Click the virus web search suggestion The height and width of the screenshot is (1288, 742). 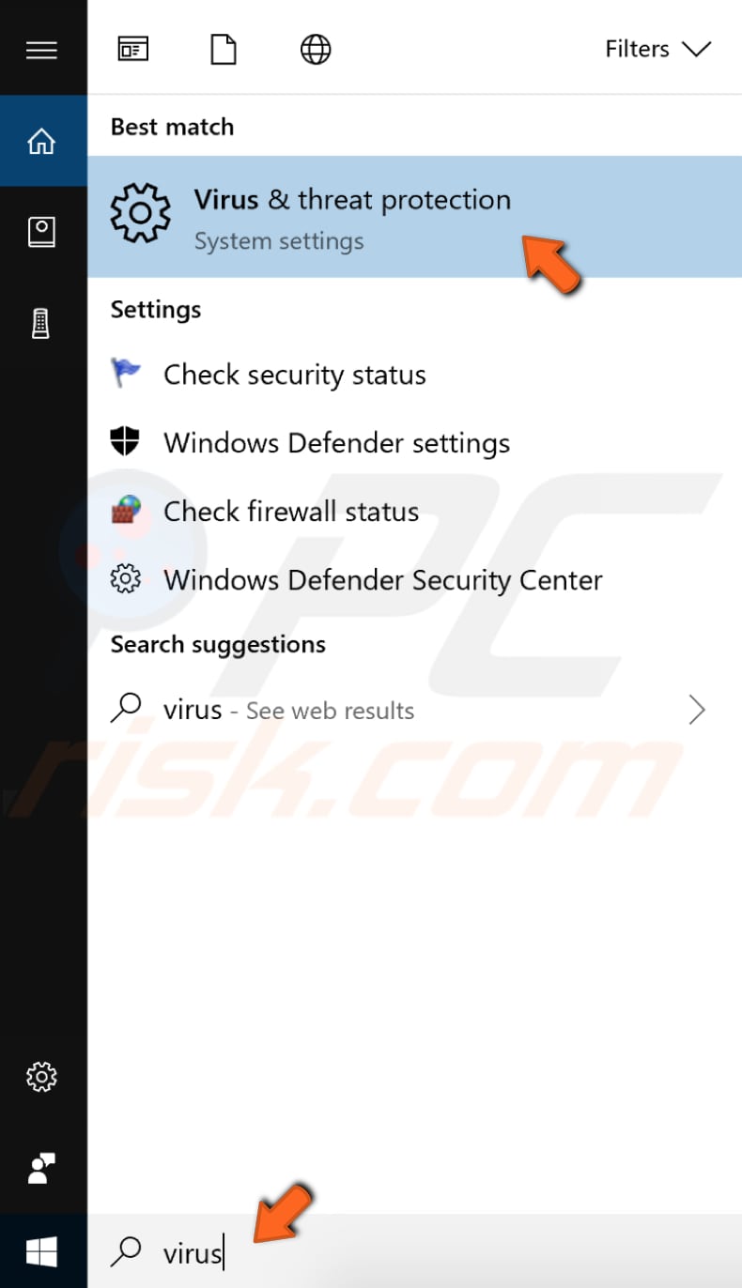click(287, 711)
